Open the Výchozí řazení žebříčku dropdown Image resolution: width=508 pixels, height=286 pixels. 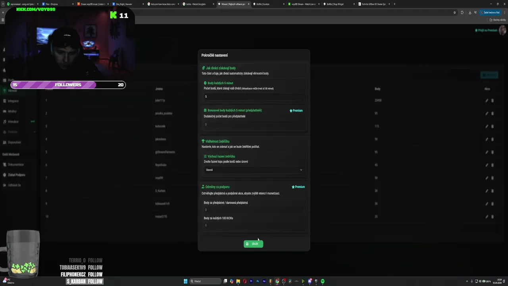[x=254, y=170]
